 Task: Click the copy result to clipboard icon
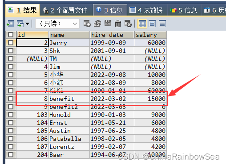click(20, 24)
